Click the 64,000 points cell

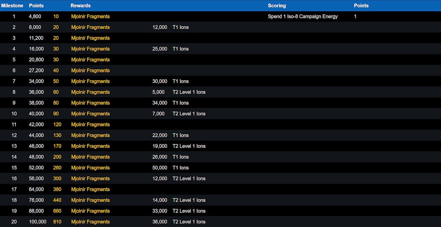point(36,189)
